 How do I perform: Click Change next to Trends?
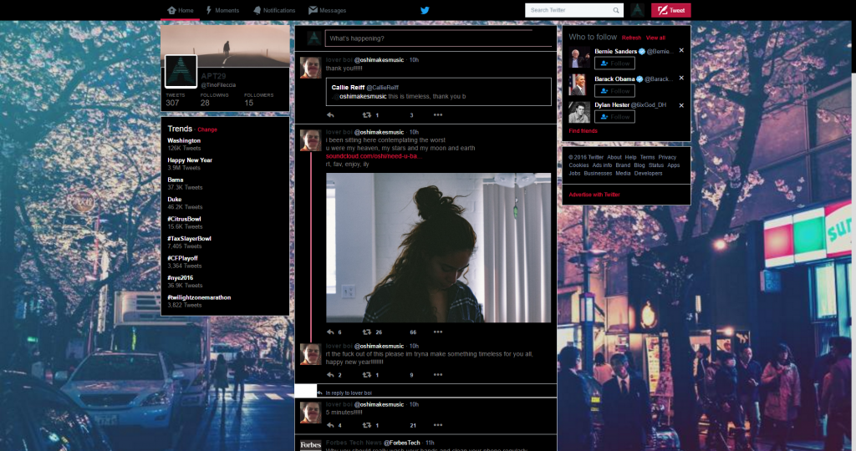point(207,129)
